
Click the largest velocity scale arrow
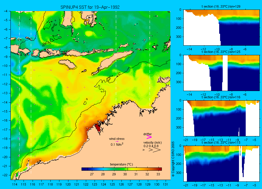(157, 150)
